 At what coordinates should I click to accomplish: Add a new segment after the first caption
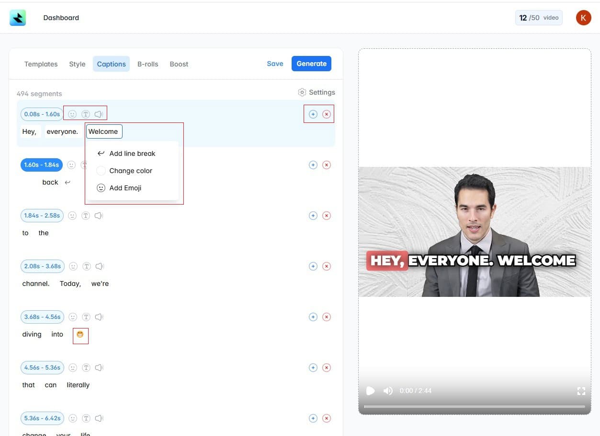click(313, 114)
